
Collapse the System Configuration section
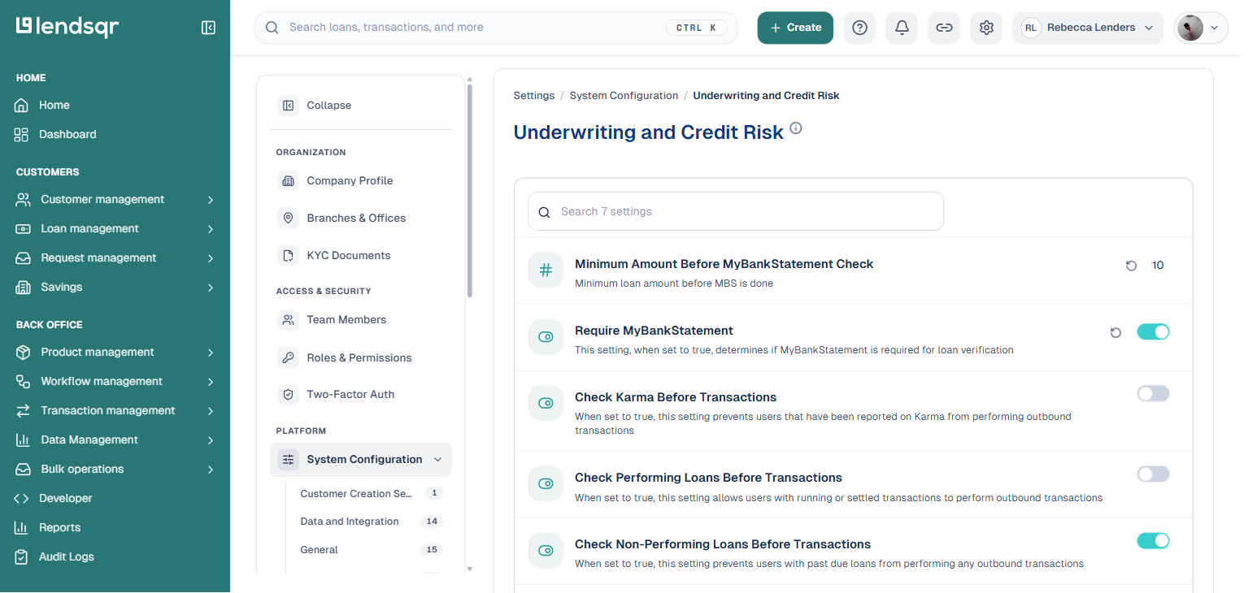coord(360,460)
